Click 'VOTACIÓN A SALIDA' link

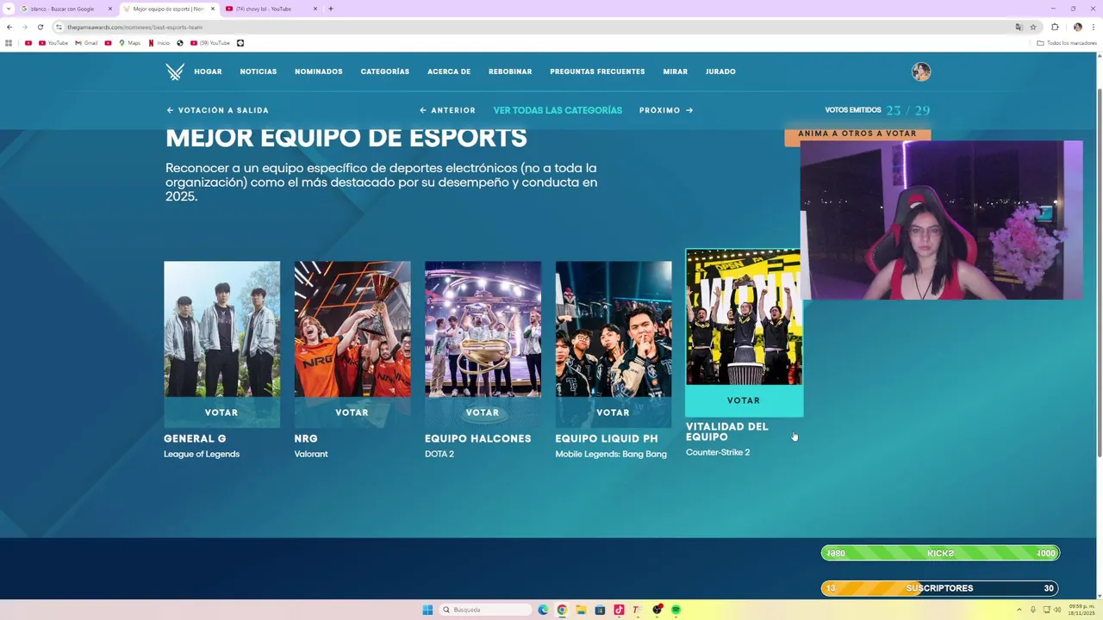[x=217, y=110]
